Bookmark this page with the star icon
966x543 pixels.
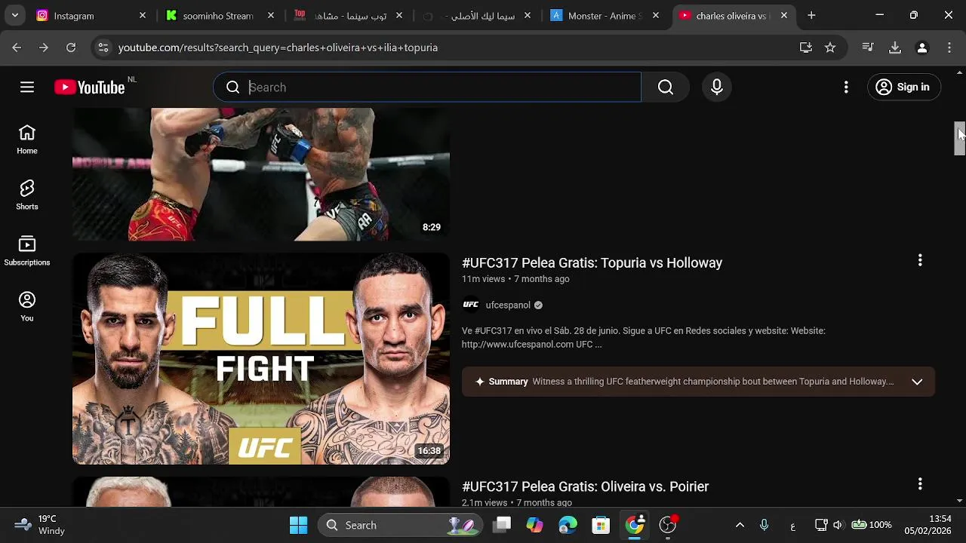pyautogui.click(x=830, y=48)
